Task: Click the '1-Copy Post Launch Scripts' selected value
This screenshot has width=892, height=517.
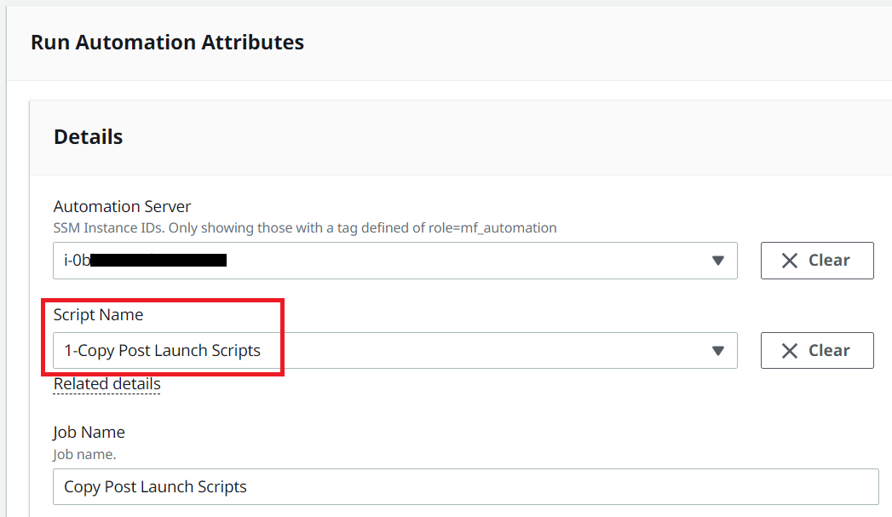Action: [x=162, y=350]
